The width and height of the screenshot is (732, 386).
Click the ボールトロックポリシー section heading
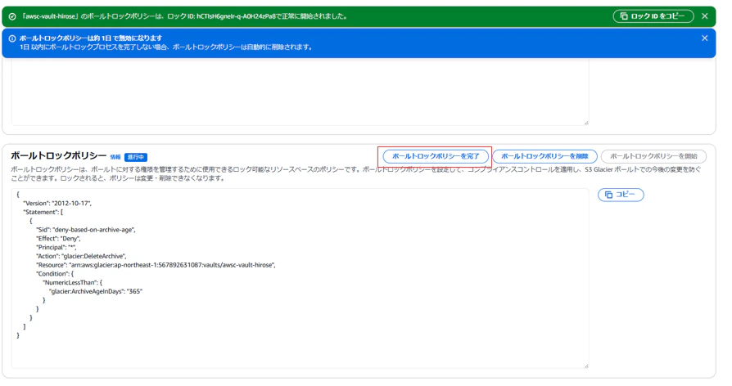point(58,155)
